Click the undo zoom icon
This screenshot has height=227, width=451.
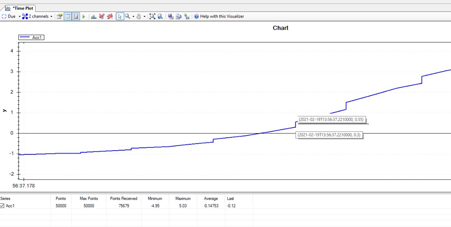point(160,16)
